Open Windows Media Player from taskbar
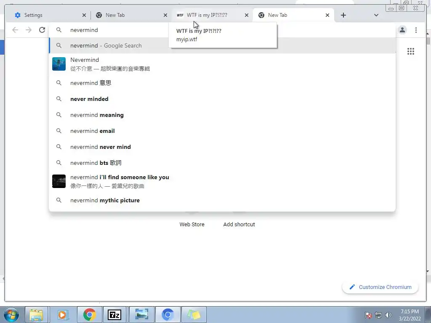Image resolution: width=431 pixels, height=323 pixels. (x=62, y=315)
